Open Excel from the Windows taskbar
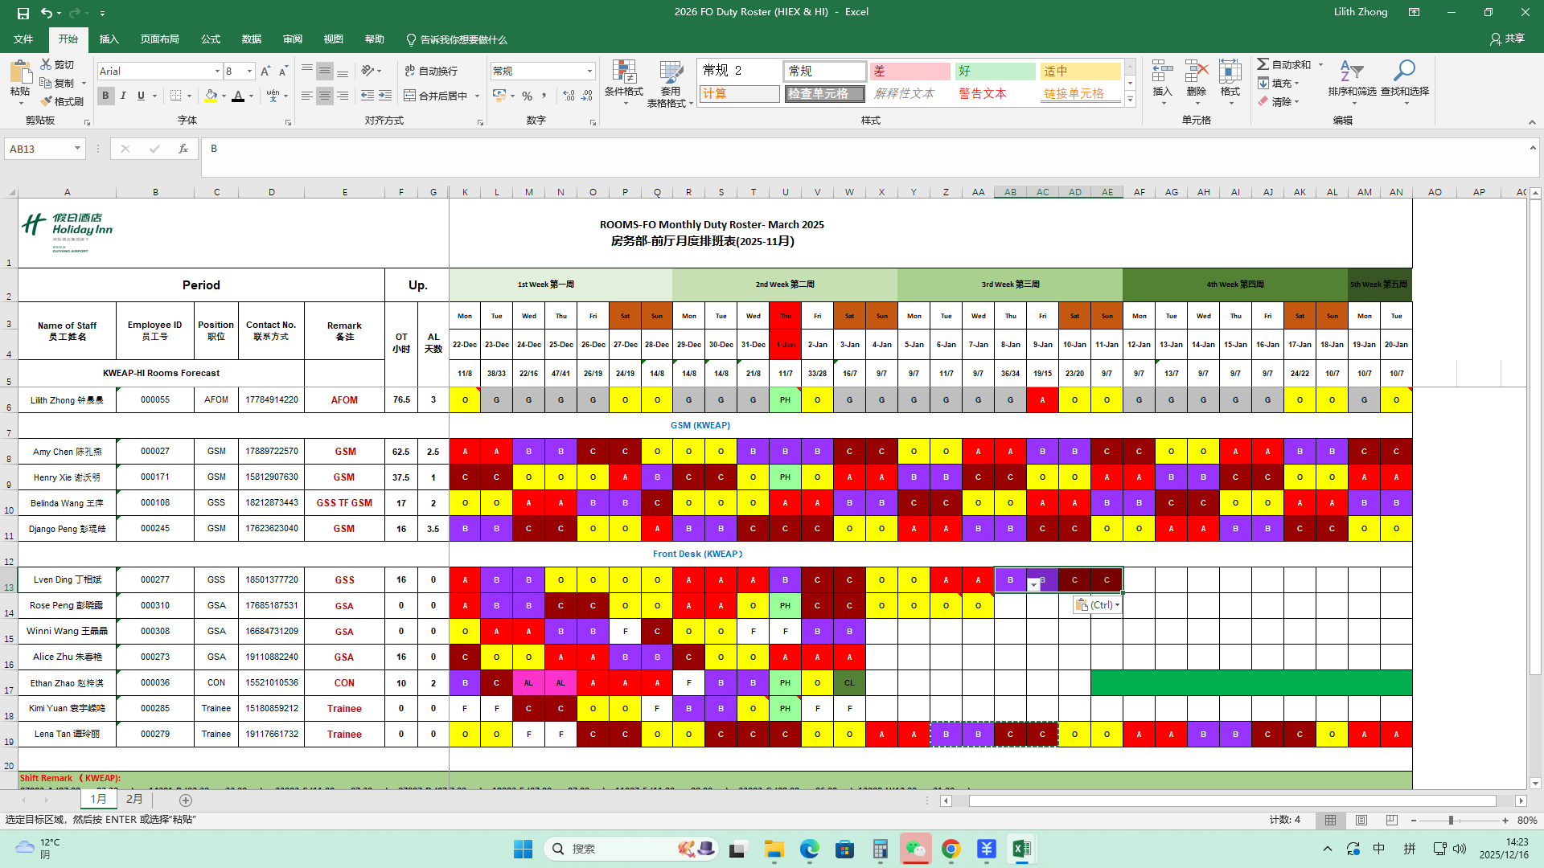Image resolution: width=1544 pixels, height=868 pixels. [x=1021, y=849]
